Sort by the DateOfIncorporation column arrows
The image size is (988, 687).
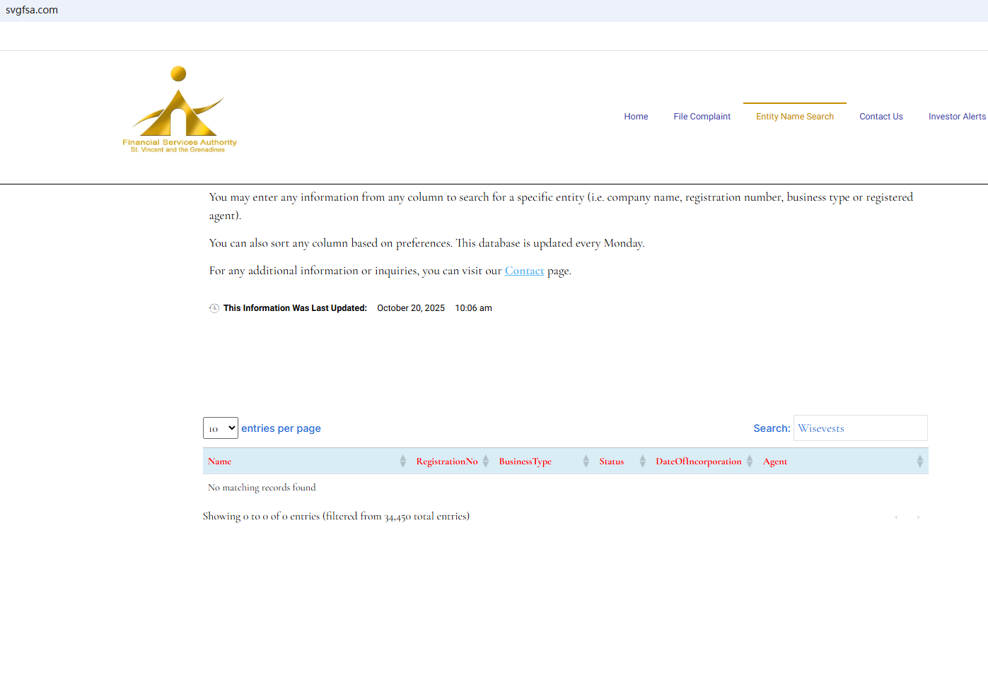(750, 461)
